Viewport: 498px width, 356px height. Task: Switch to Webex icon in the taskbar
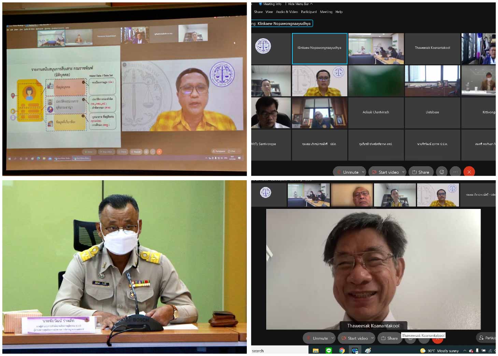pyautogui.click(x=355, y=351)
